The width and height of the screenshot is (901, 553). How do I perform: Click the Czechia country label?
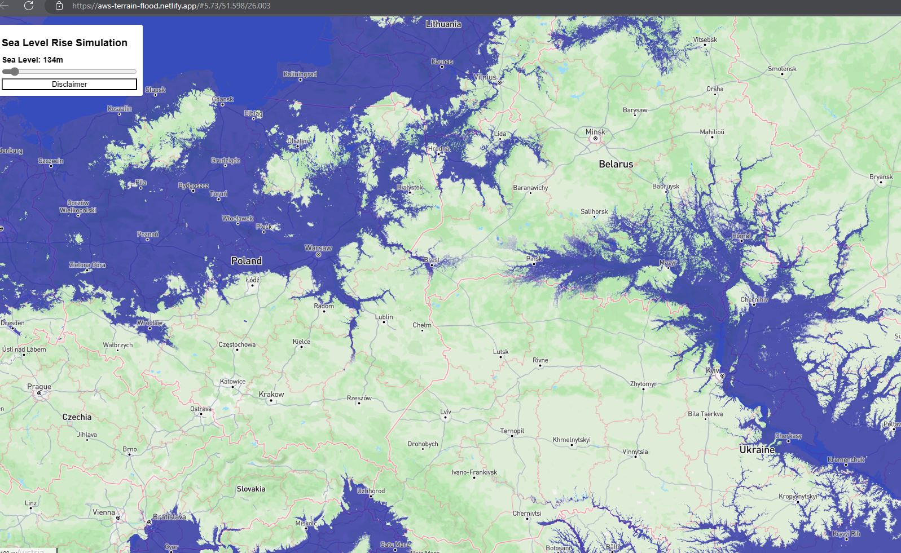[x=77, y=417]
